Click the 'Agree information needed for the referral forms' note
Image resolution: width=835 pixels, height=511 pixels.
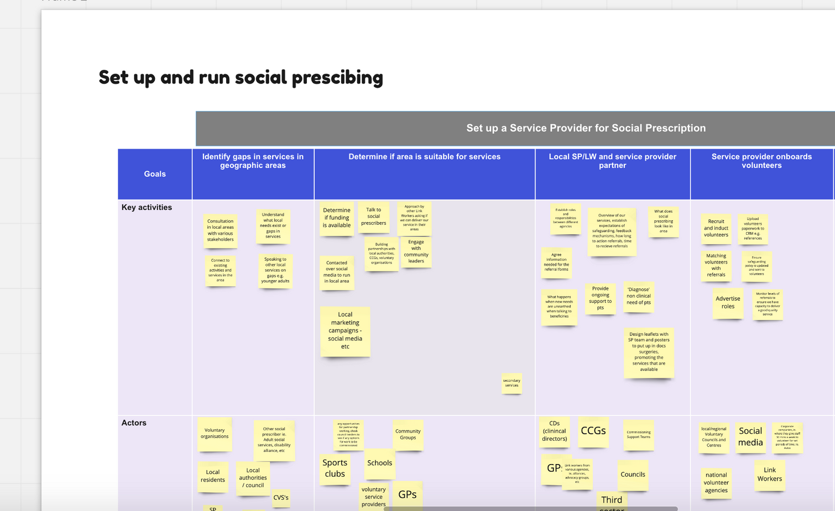coord(556,262)
